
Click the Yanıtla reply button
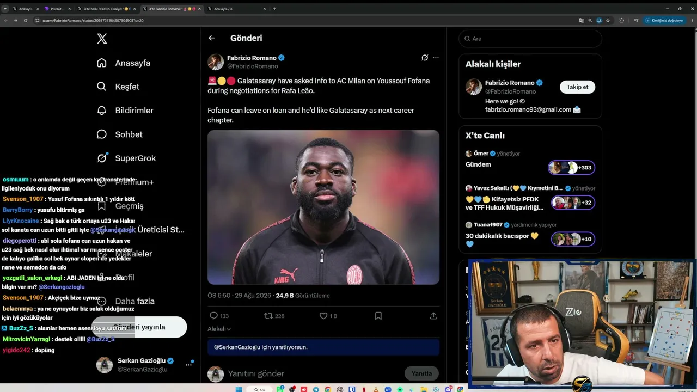[421, 373]
